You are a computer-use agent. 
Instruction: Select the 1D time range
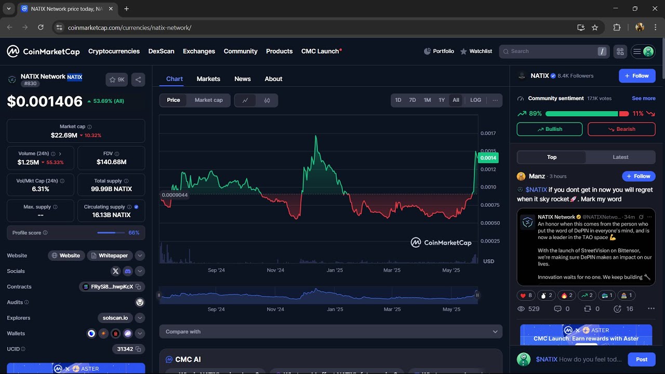[x=398, y=100]
